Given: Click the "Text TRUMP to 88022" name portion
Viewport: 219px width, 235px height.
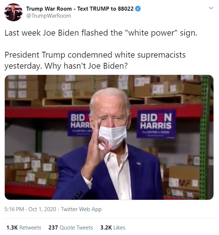Looking at the screenshot, I should tap(105, 9).
